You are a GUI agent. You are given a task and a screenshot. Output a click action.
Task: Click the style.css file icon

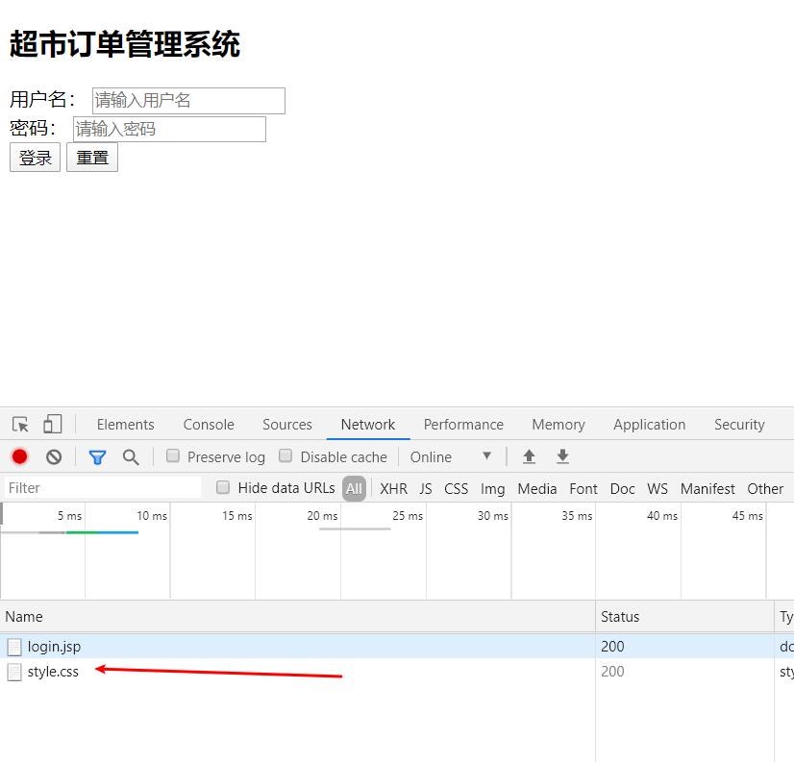click(x=14, y=672)
